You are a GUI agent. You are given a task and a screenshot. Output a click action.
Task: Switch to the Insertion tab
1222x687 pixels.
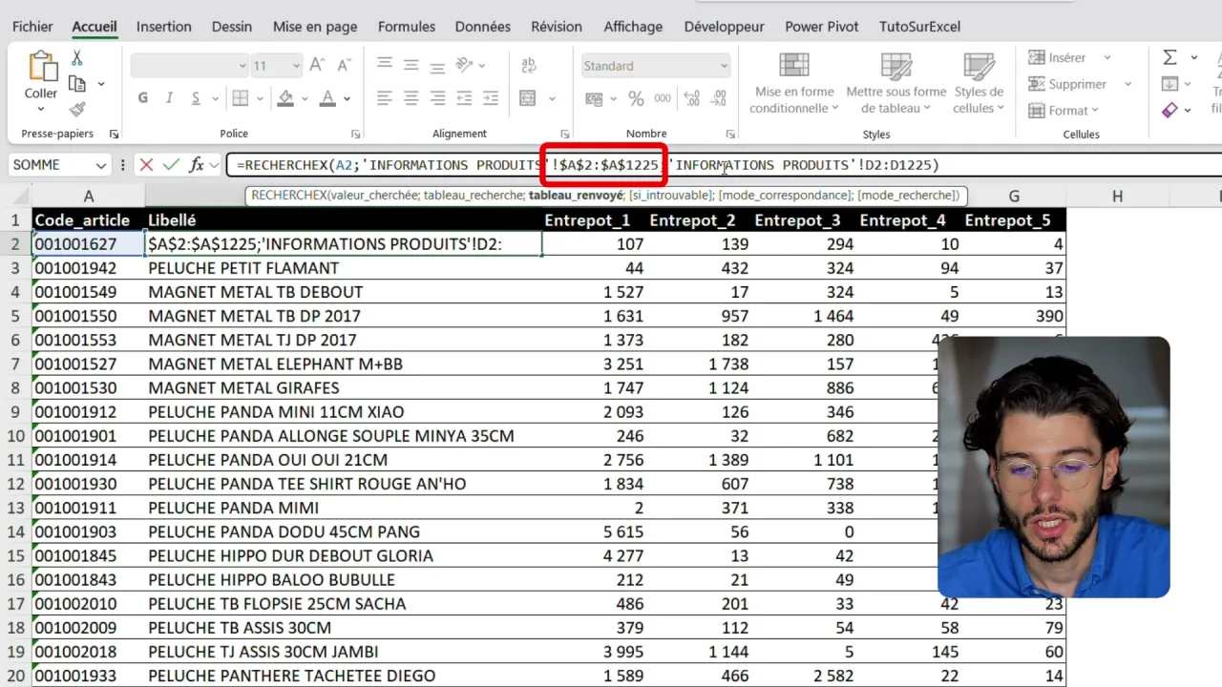pos(163,27)
